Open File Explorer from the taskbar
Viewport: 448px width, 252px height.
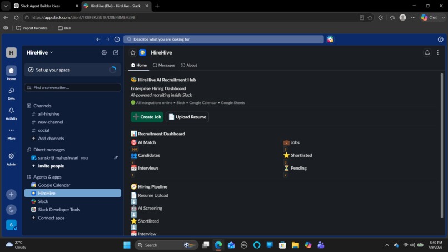pos(295,245)
